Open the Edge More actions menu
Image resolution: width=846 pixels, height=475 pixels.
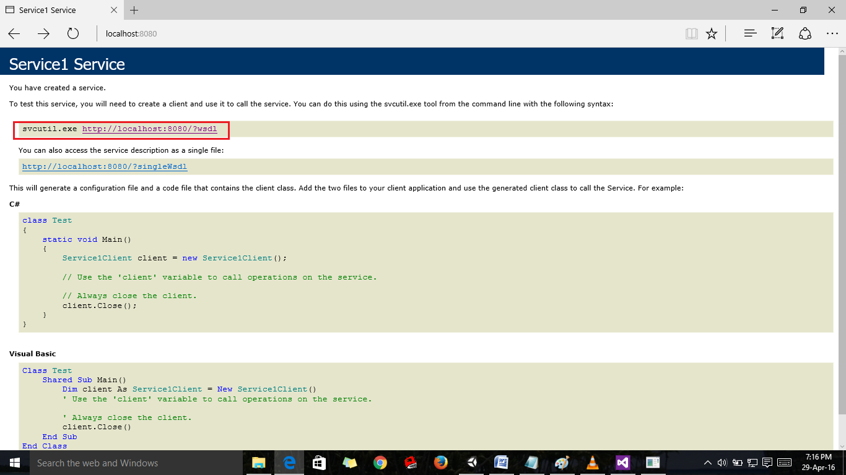pos(832,33)
